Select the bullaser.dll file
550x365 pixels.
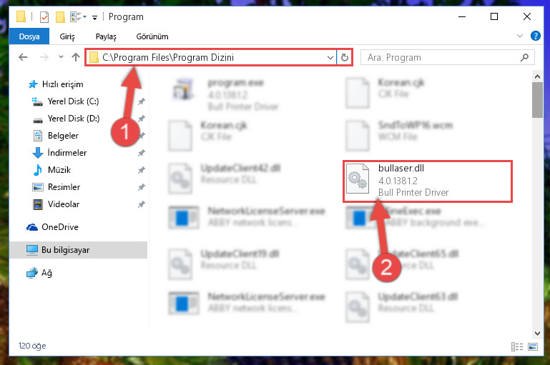[x=427, y=181]
